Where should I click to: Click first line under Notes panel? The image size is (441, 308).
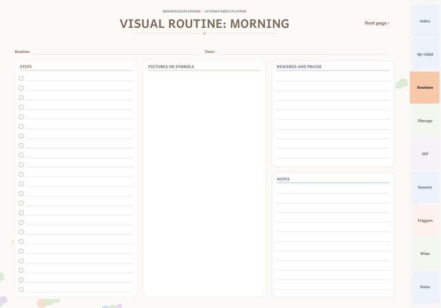point(333,190)
